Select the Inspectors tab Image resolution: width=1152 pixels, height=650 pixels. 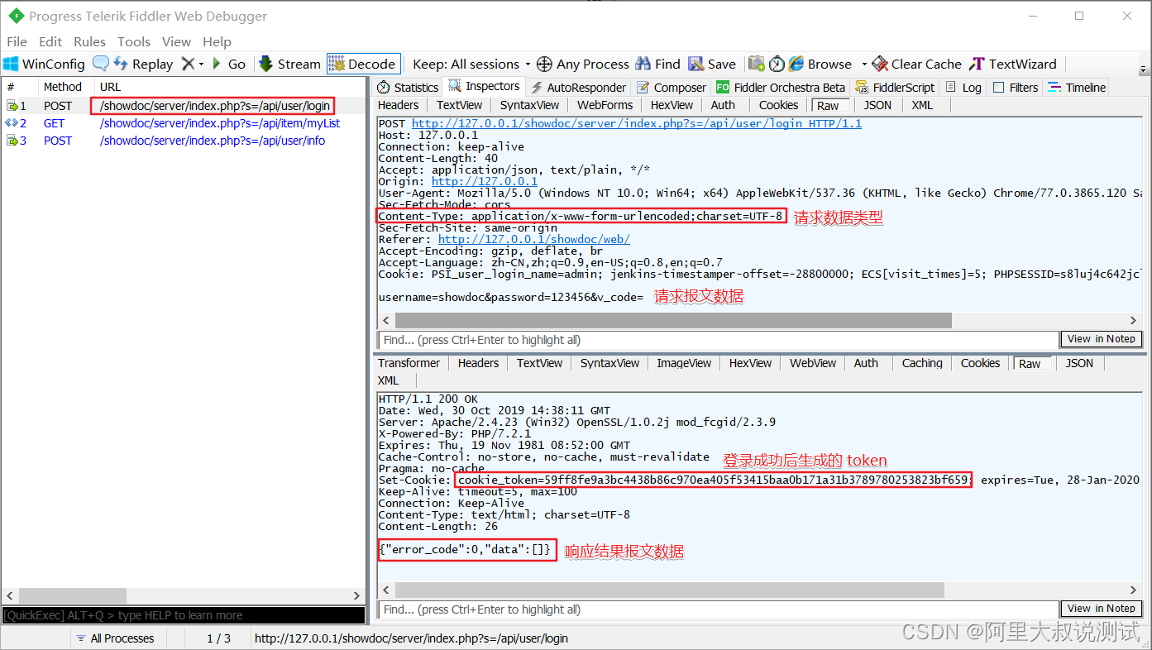point(484,86)
